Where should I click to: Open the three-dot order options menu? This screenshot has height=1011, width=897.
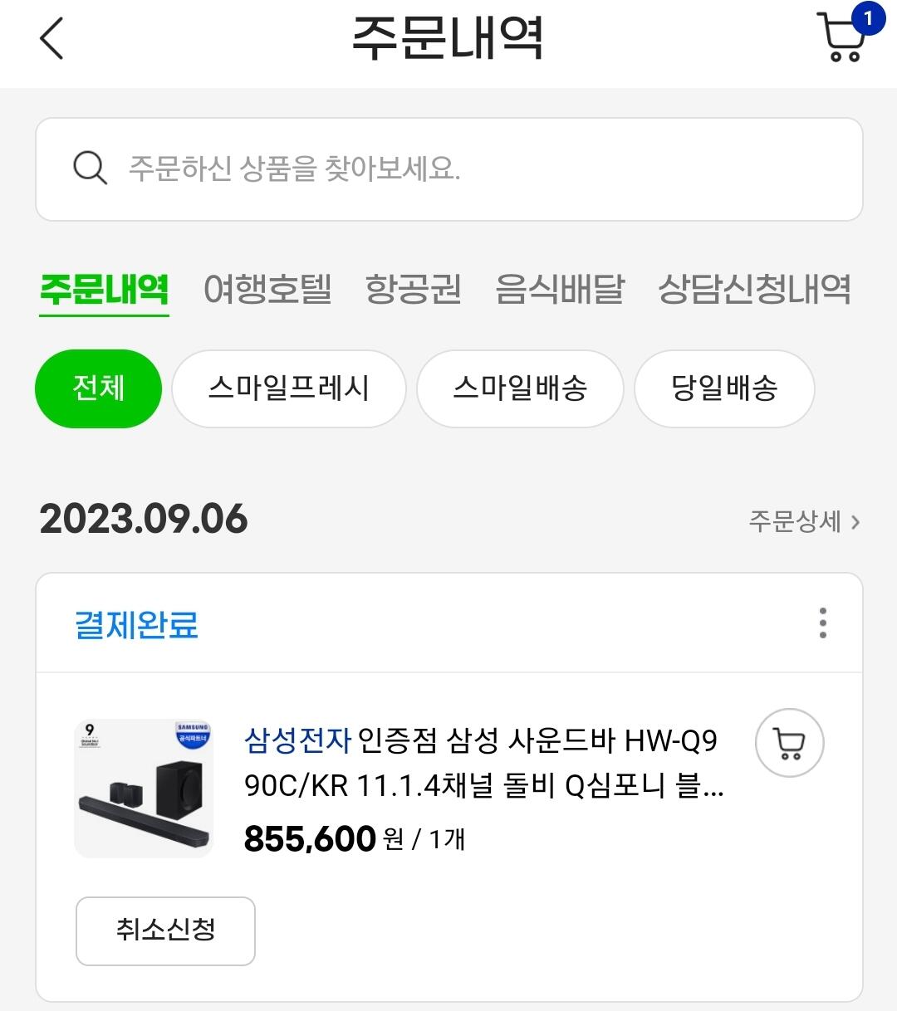pos(822,623)
